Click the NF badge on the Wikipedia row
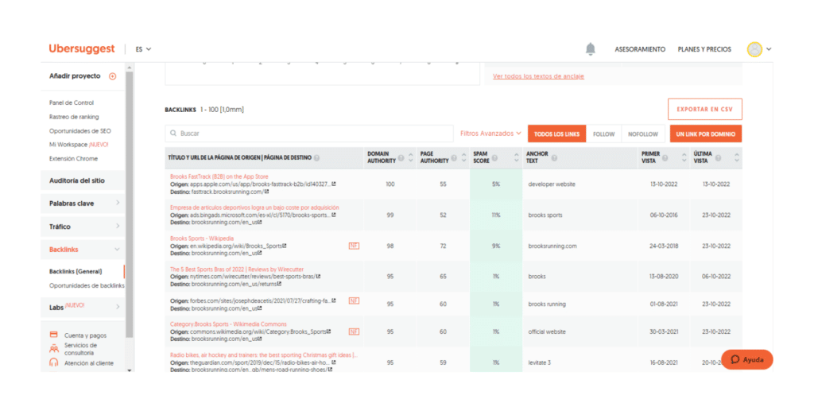814x407 pixels. (354, 246)
